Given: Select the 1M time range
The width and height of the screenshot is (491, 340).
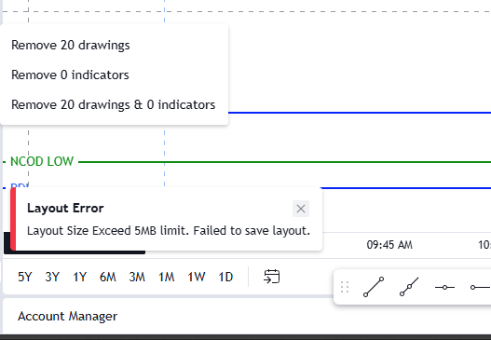Looking at the screenshot, I should pyautogui.click(x=166, y=277).
